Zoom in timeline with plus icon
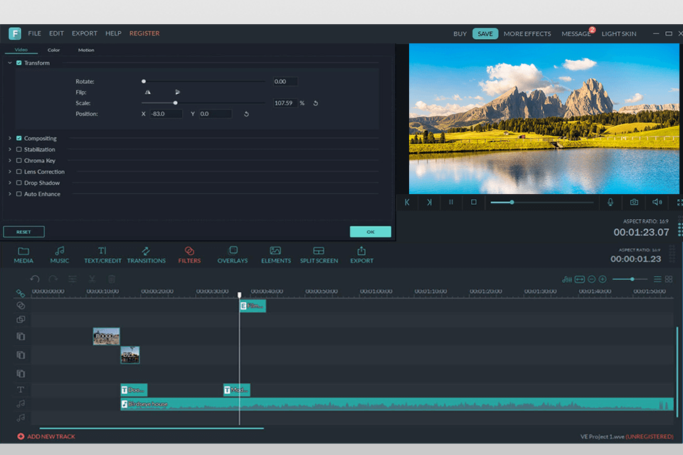683x455 pixels. [603, 279]
